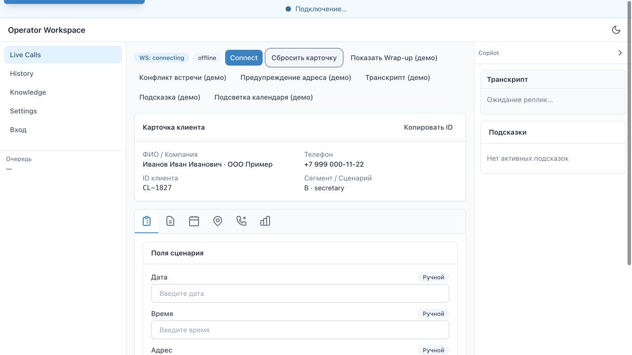Click the Очередь label in sidebar

(x=19, y=159)
